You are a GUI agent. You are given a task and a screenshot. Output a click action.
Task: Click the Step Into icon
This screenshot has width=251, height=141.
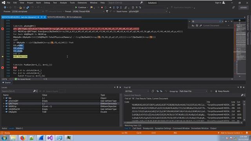114,7
